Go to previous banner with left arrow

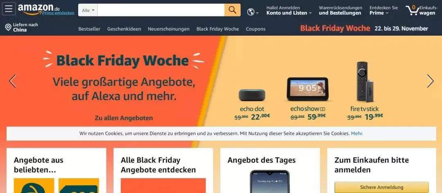point(13,81)
